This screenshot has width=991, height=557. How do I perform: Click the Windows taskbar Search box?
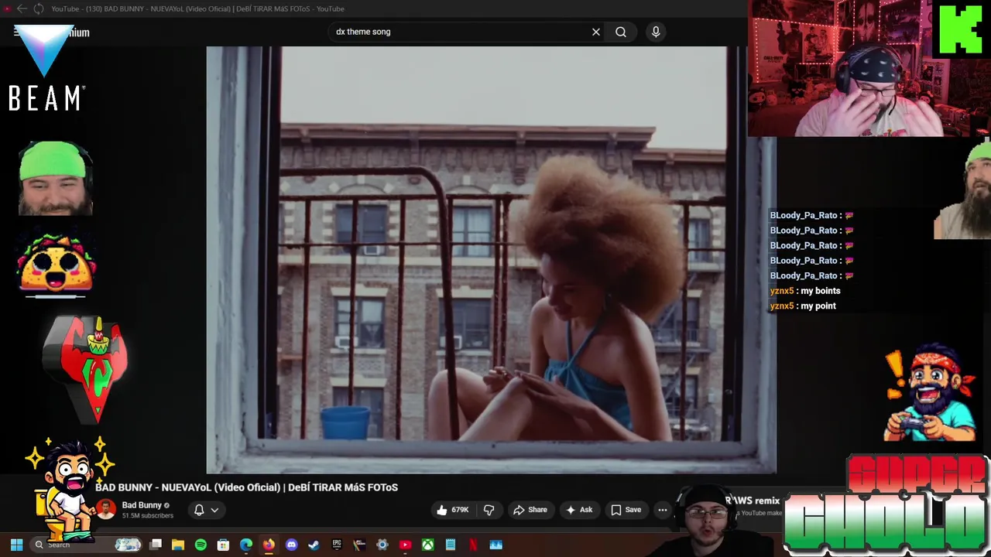(x=87, y=545)
